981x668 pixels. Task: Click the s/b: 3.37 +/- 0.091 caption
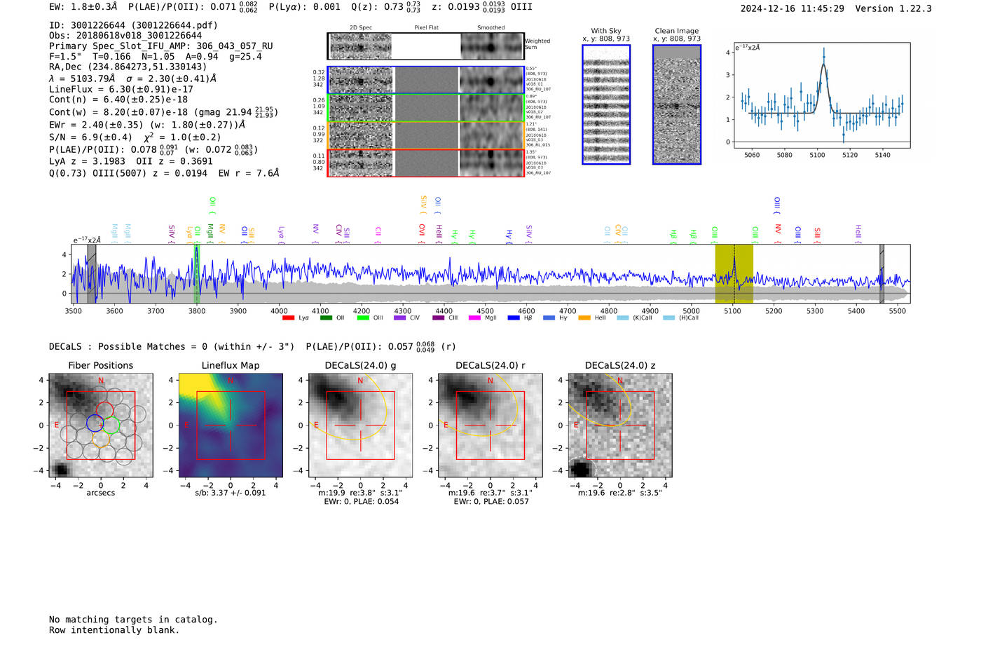pos(231,493)
